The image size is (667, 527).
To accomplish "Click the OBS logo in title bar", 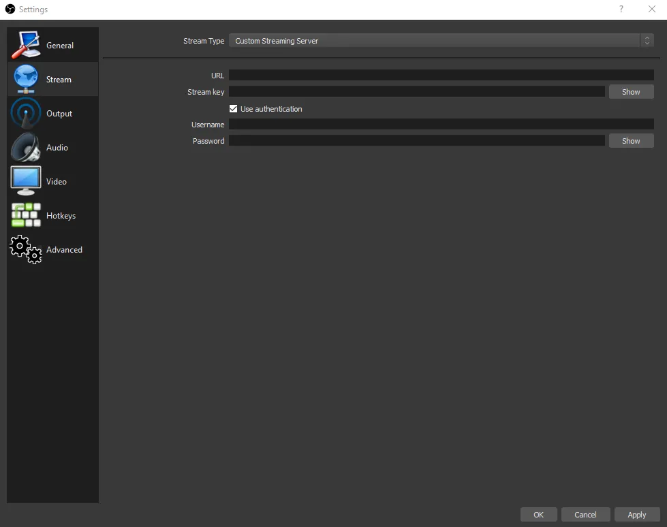I will point(10,9).
